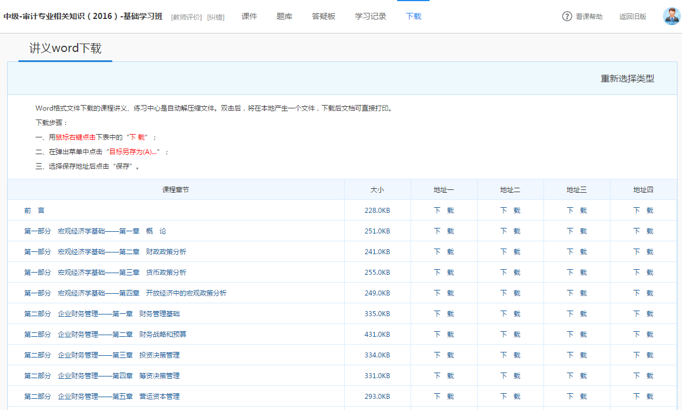This screenshot has width=682, height=410.
Task: Click 返回旧版 link
Action: [632, 17]
